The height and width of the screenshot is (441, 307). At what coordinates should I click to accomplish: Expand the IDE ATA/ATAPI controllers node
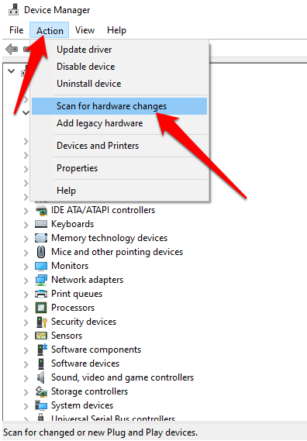point(26,211)
